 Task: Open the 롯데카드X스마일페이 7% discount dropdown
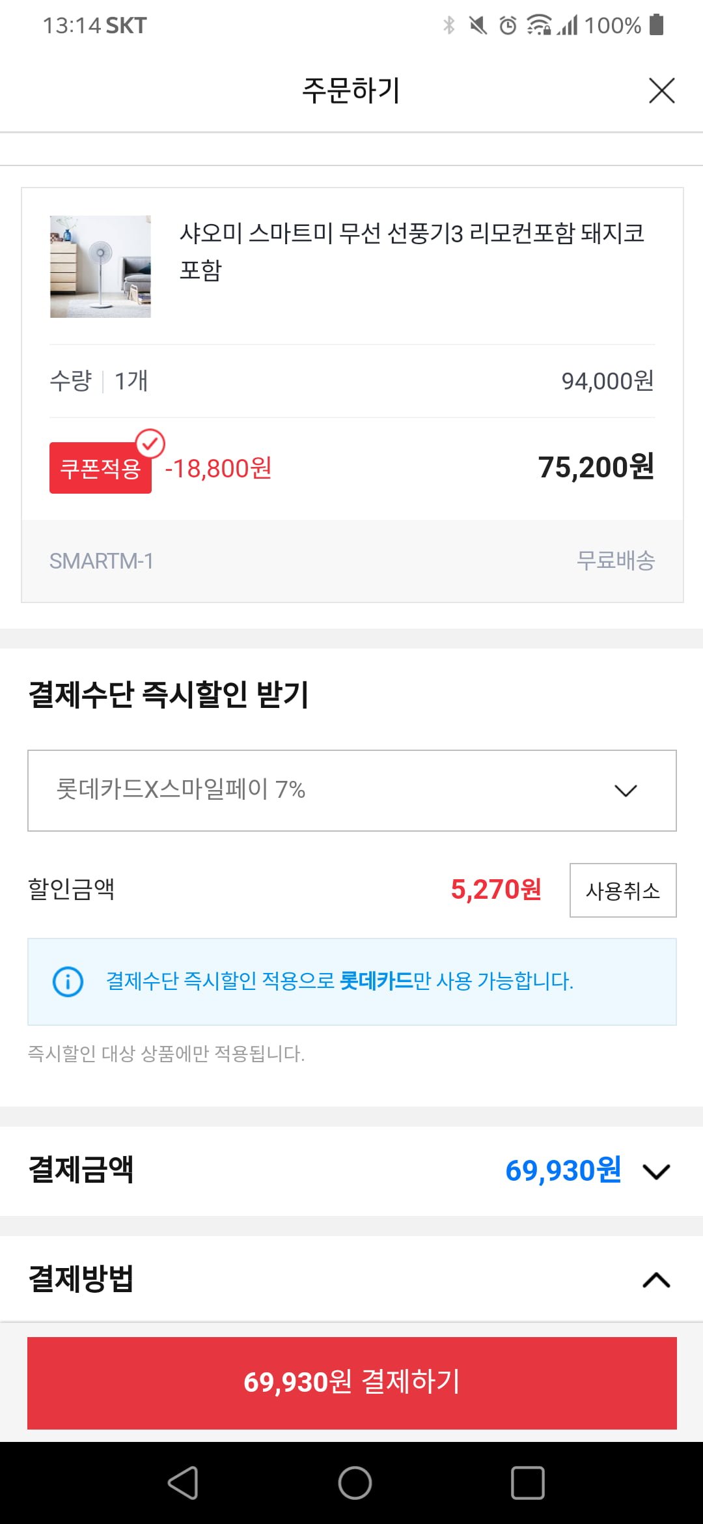[351, 790]
